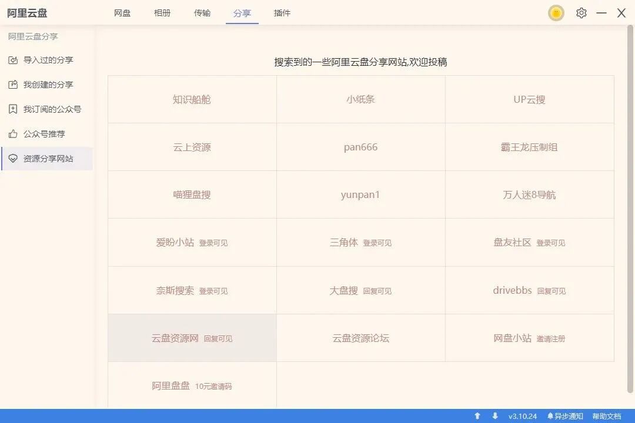Screen dimensions: 635x423
Task: Click the upload arrow in status bar
Action: pyautogui.click(x=477, y=416)
